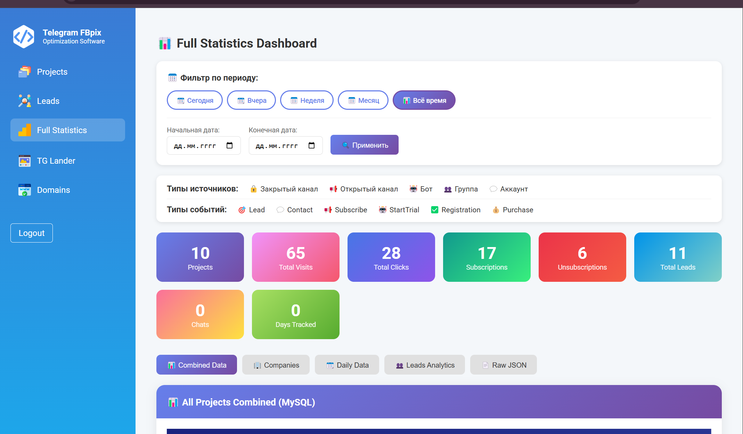The image size is (743, 434).
Task: Open the Leads Analytics tab
Action: [x=424, y=365]
